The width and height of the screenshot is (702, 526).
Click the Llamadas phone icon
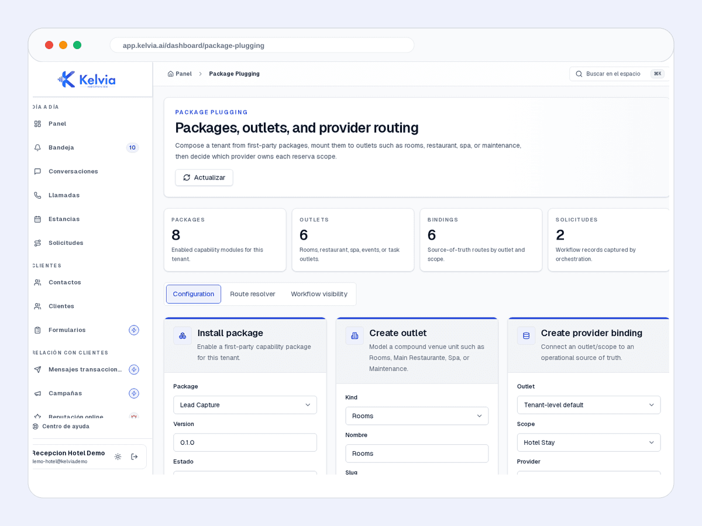pyautogui.click(x=37, y=195)
